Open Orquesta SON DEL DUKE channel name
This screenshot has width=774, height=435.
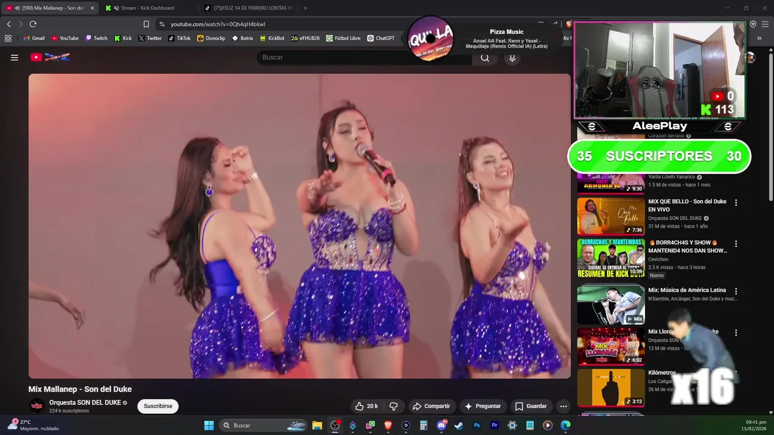click(x=85, y=402)
